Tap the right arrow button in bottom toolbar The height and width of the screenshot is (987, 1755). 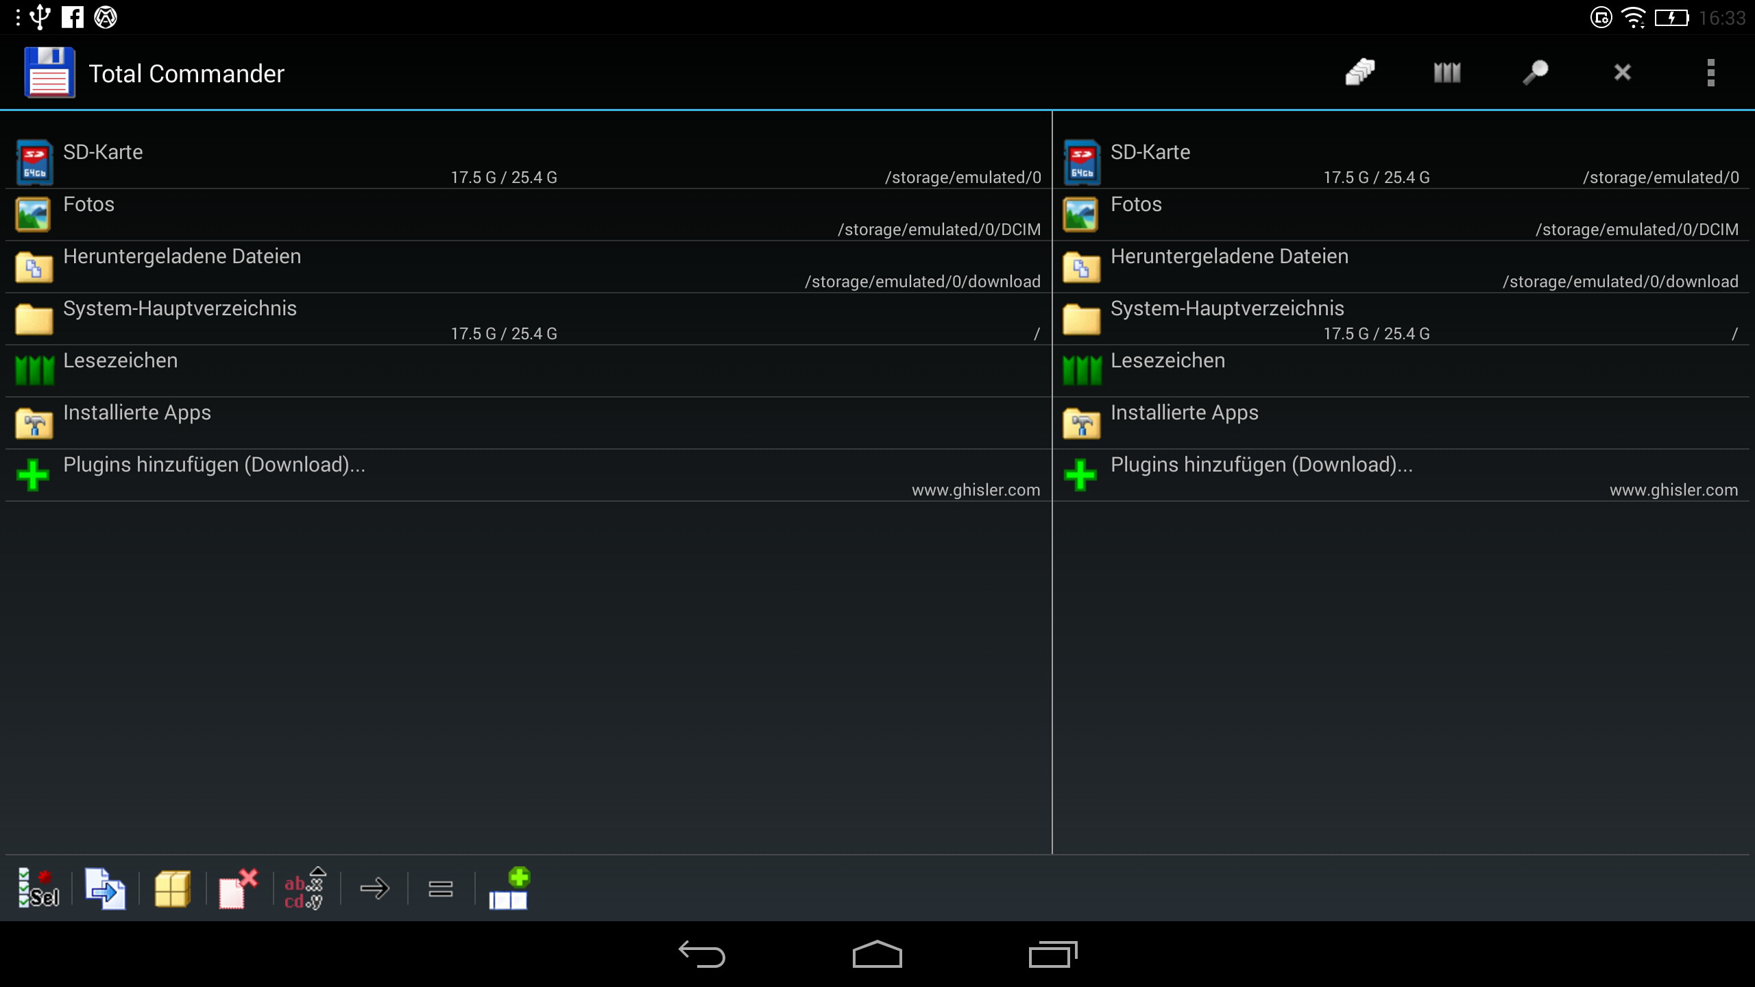374,889
